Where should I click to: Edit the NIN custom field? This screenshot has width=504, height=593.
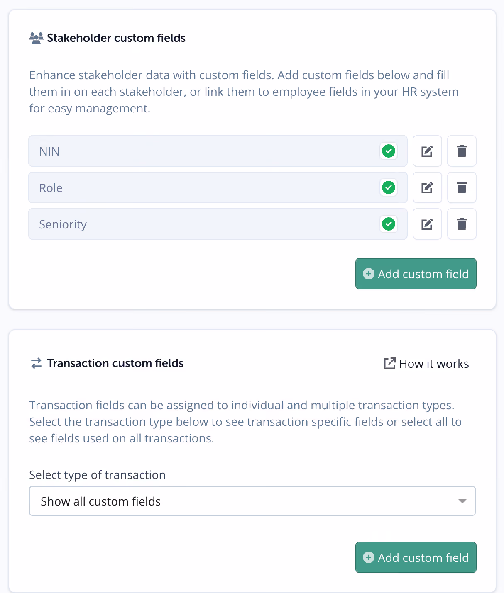pyautogui.click(x=427, y=151)
